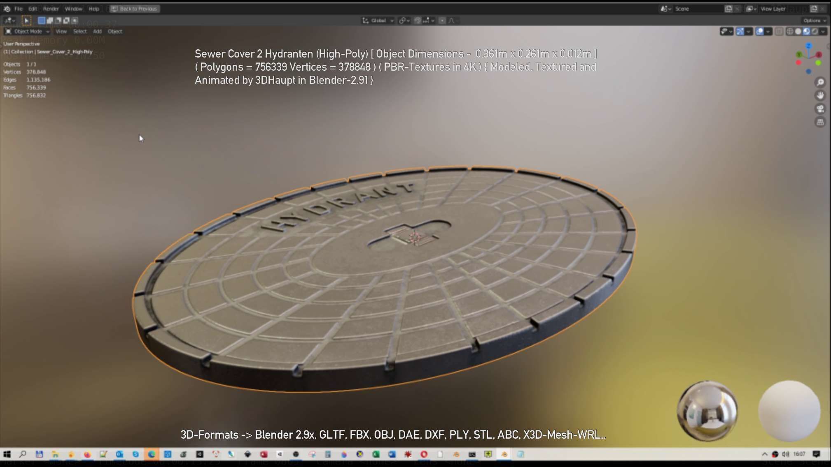The image size is (831, 467).
Task: Open the object visibility and selectability dropdown
Action: [726, 31]
